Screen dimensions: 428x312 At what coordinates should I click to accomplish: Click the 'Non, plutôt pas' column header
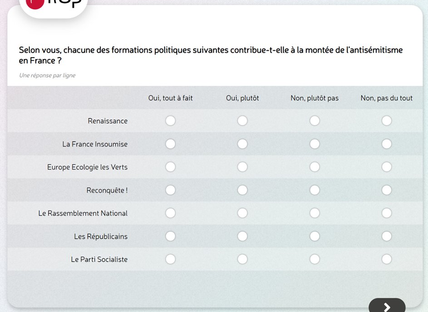(x=315, y=98)
